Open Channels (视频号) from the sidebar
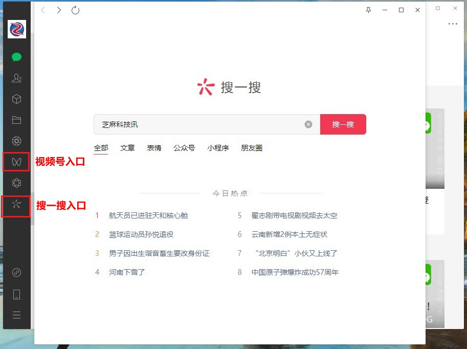Screen dimensions: 467x349 coord(16,162)
